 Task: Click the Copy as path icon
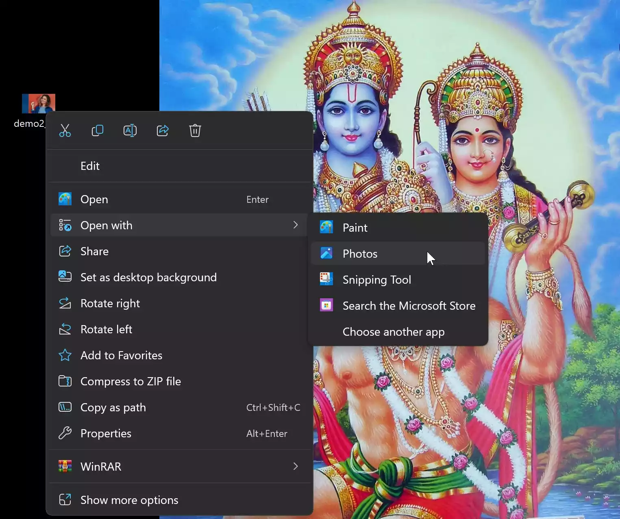tap(65, 407)
